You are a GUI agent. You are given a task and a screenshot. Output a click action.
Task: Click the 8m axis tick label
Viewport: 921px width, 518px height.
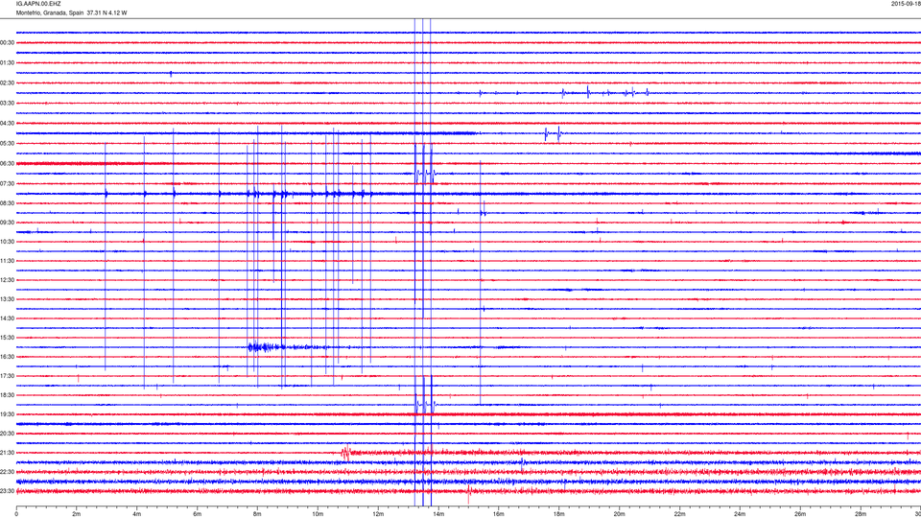click(257, 514)
